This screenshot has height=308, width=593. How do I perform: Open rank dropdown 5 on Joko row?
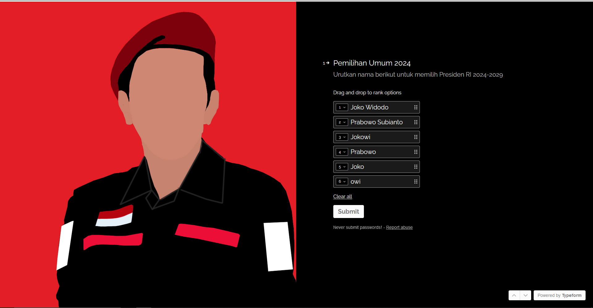[342, 167]
